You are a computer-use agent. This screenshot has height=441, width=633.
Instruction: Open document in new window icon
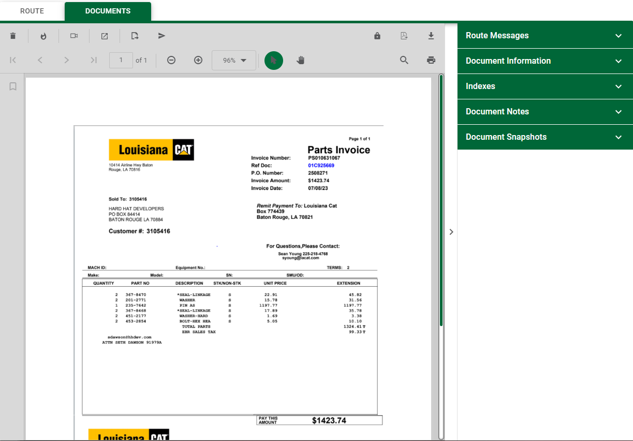click(105, 36)
